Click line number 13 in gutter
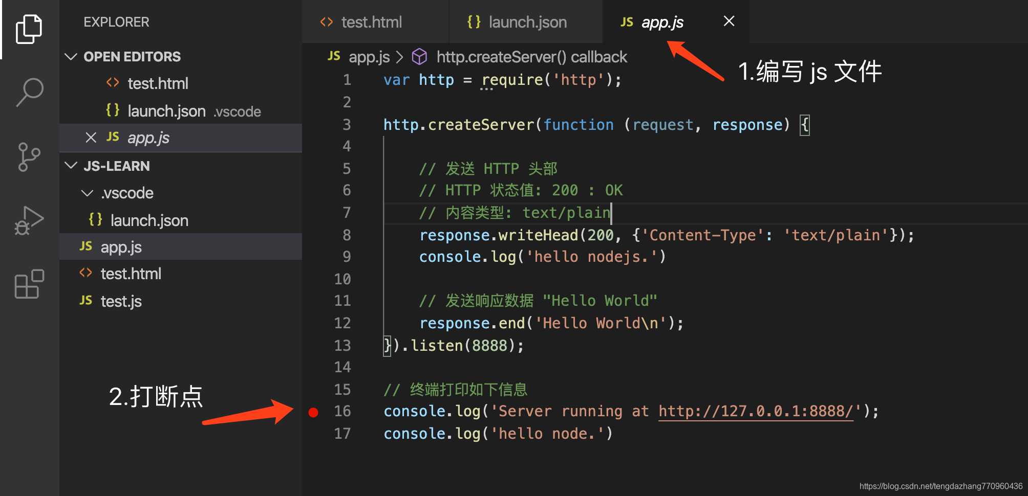Image resolution: width=1028 pixels, height=496 pixels. 342,346
